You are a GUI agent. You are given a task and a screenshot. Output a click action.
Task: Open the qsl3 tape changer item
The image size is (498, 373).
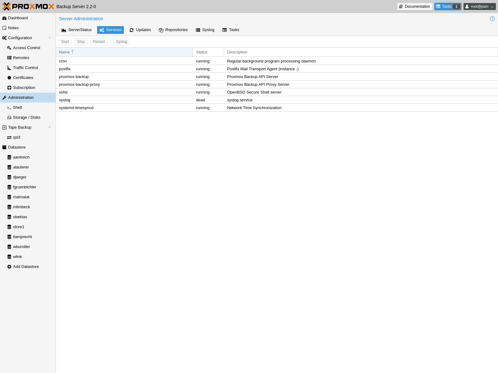click(x=16, y=137)
